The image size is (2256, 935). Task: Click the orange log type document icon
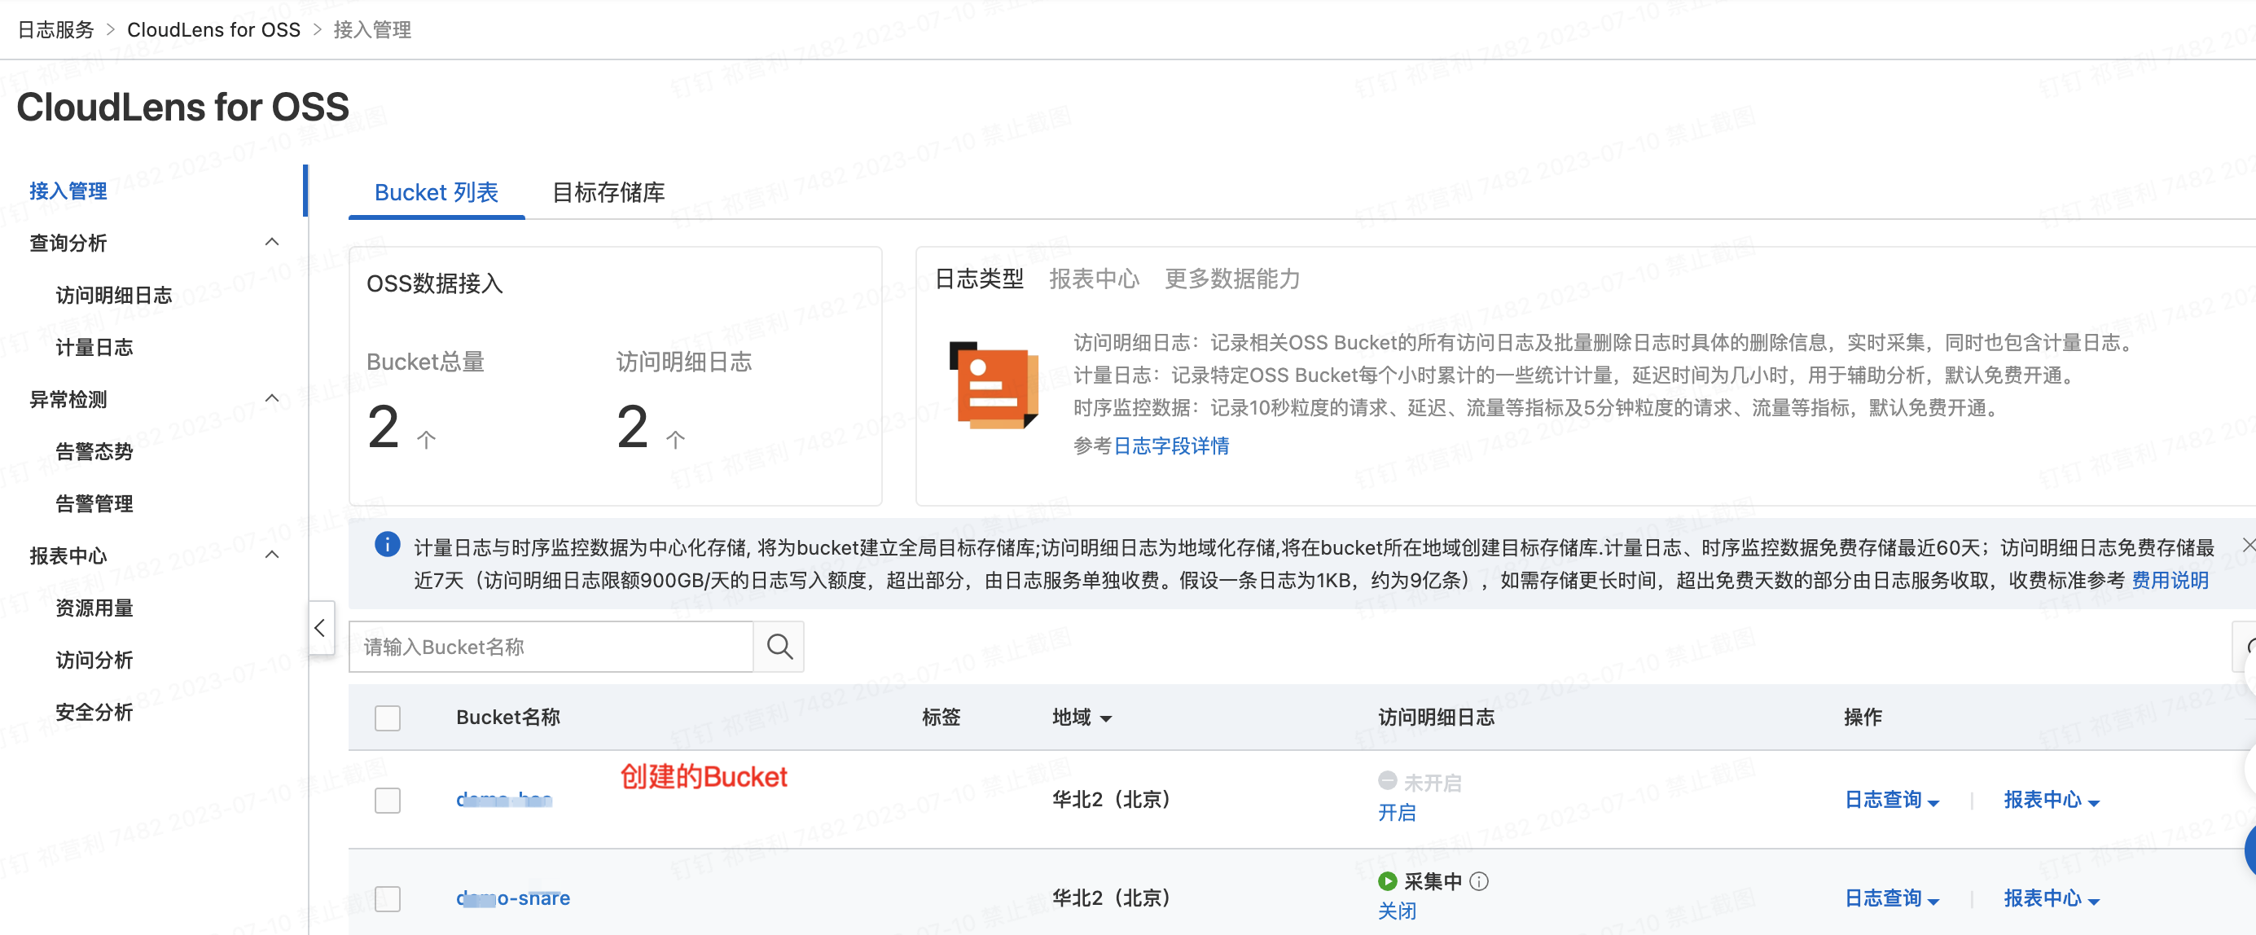[x=993, y=385]
